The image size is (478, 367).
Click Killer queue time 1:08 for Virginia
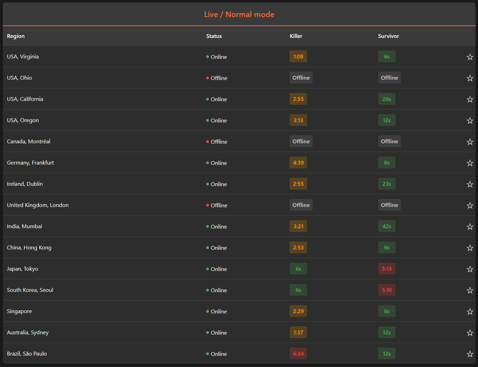click(298, 57)
